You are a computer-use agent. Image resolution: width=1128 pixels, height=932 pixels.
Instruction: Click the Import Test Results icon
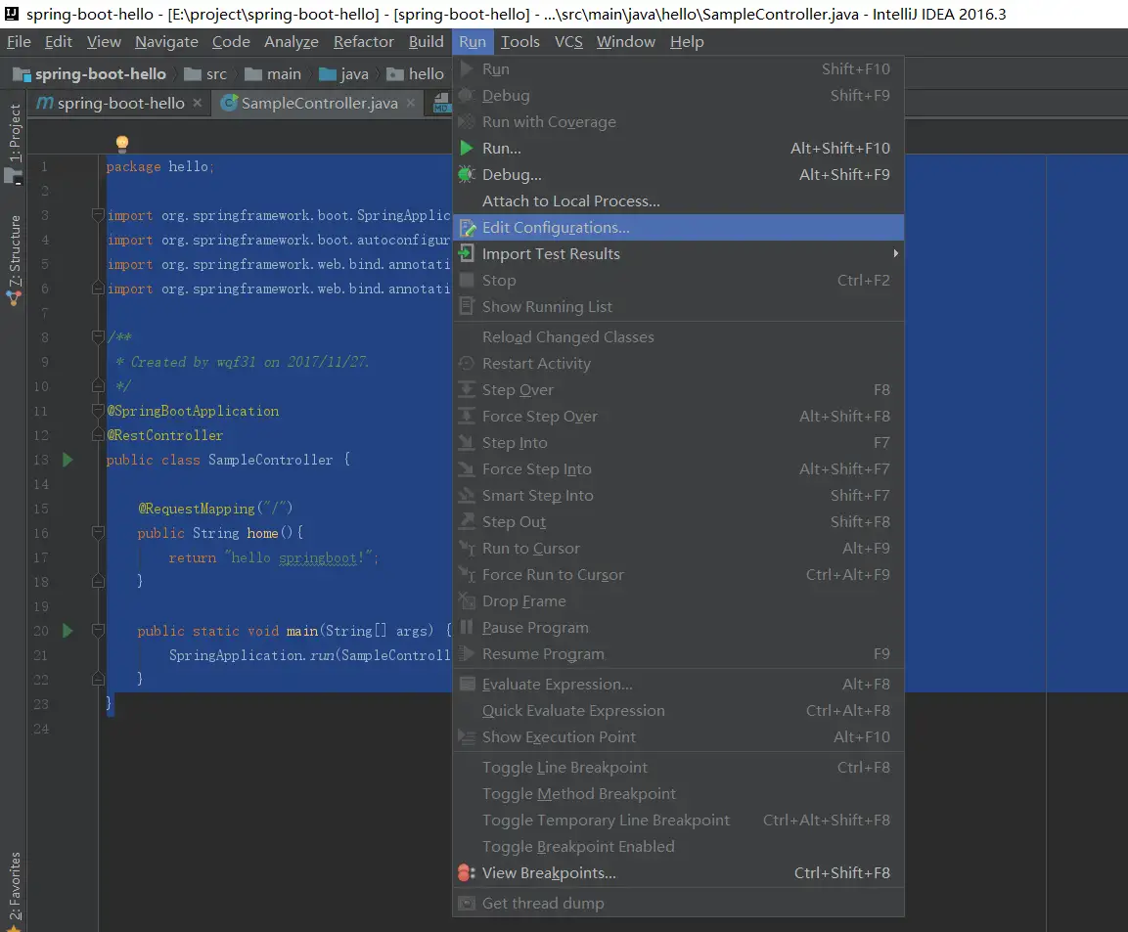click(x=467, y=254)
